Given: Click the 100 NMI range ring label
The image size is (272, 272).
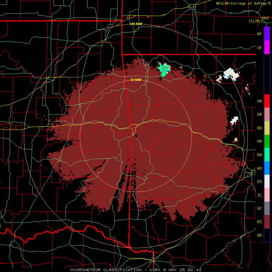Looking at the screenshot, I should (x=136, y=24).
